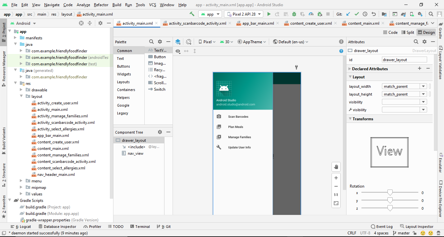Switch to app_bar_main.xml editor tab

(x=258, y=23)
